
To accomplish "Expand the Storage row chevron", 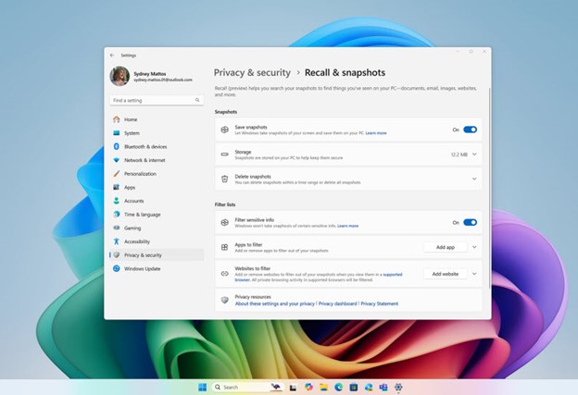I will click(x=474, y=154).
